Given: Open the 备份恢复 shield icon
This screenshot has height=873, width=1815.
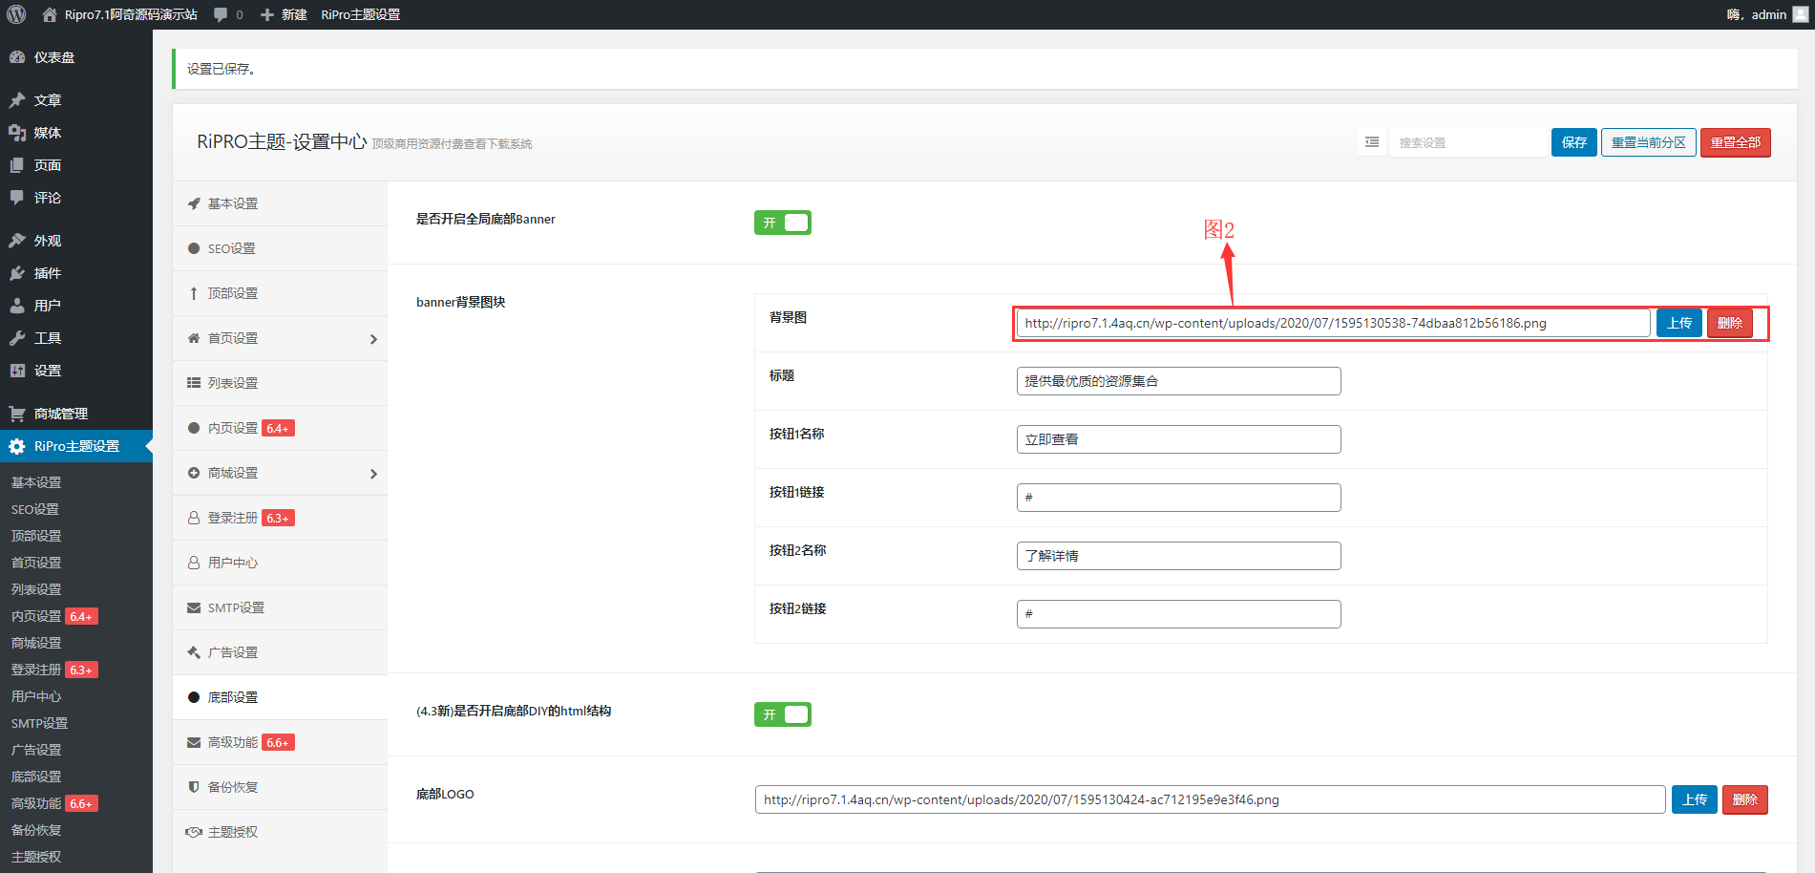Looking at the screenshot, I should [194, 786].
